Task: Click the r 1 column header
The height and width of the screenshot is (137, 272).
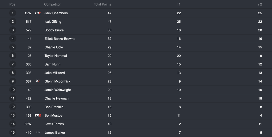Action: click(x=179, y=4)
